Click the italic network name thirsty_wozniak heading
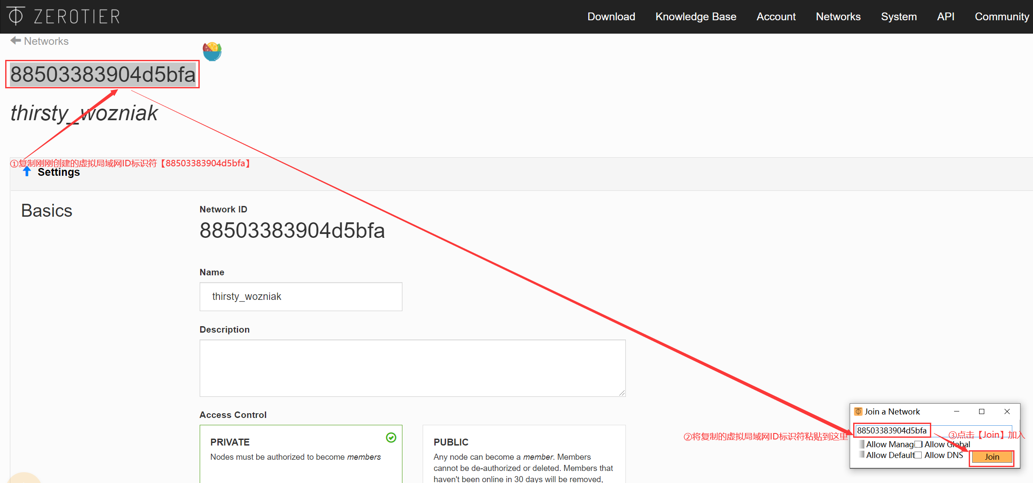The width and height of the screenshot is (1033, 483). point(84,113)
